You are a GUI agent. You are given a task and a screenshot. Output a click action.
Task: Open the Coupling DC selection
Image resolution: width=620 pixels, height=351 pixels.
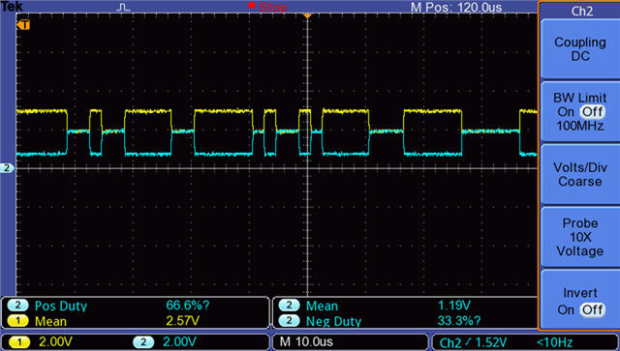click(x=579, y=49)
